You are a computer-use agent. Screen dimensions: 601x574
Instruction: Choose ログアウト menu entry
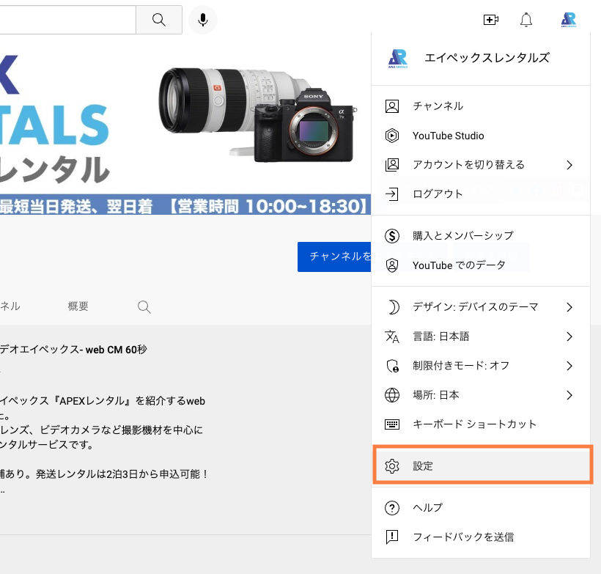pos(481,194)
